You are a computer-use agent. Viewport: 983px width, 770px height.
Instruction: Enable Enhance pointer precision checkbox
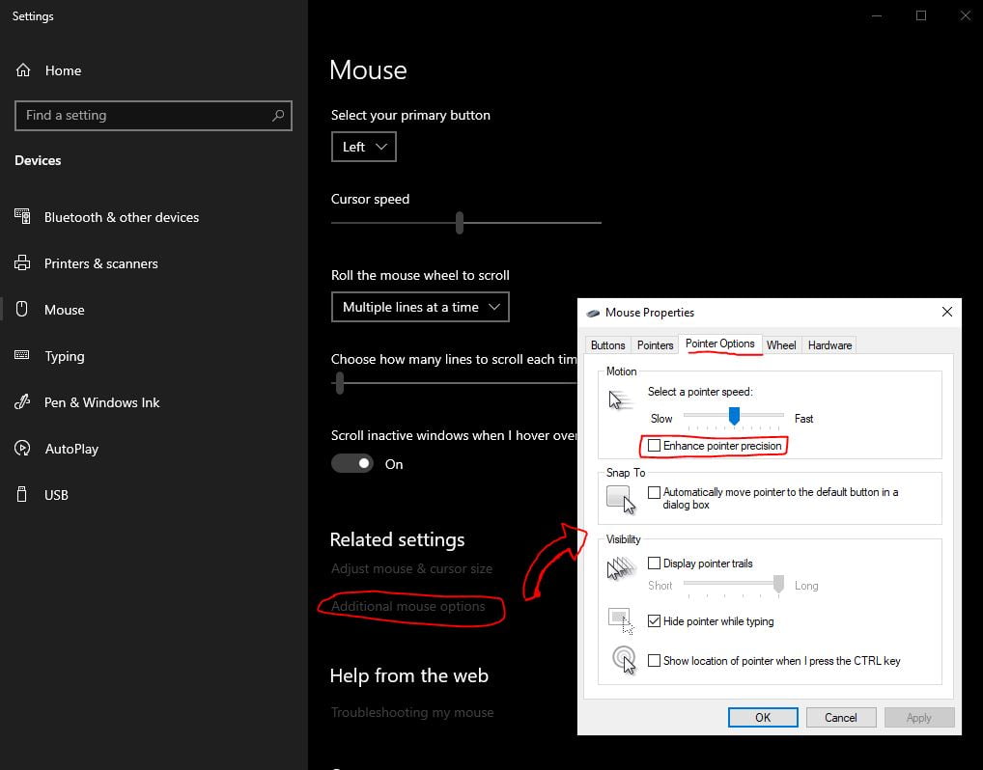655,446
